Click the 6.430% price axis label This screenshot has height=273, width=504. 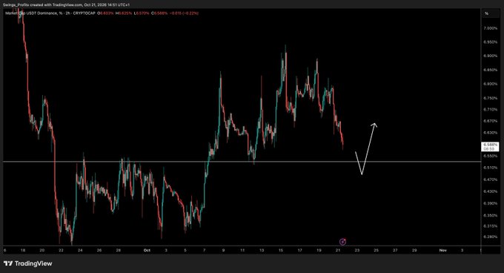pyautogui.click(x=491, y=191)
